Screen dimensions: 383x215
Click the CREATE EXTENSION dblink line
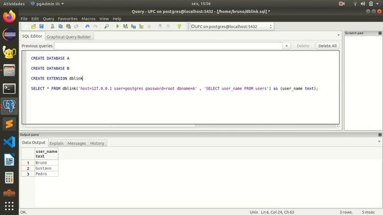point(57,78)
